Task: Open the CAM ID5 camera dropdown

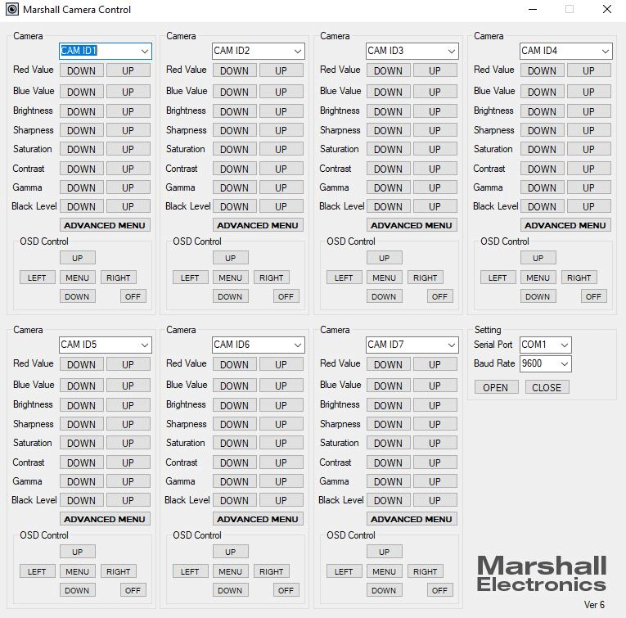Action: point(106,345)
